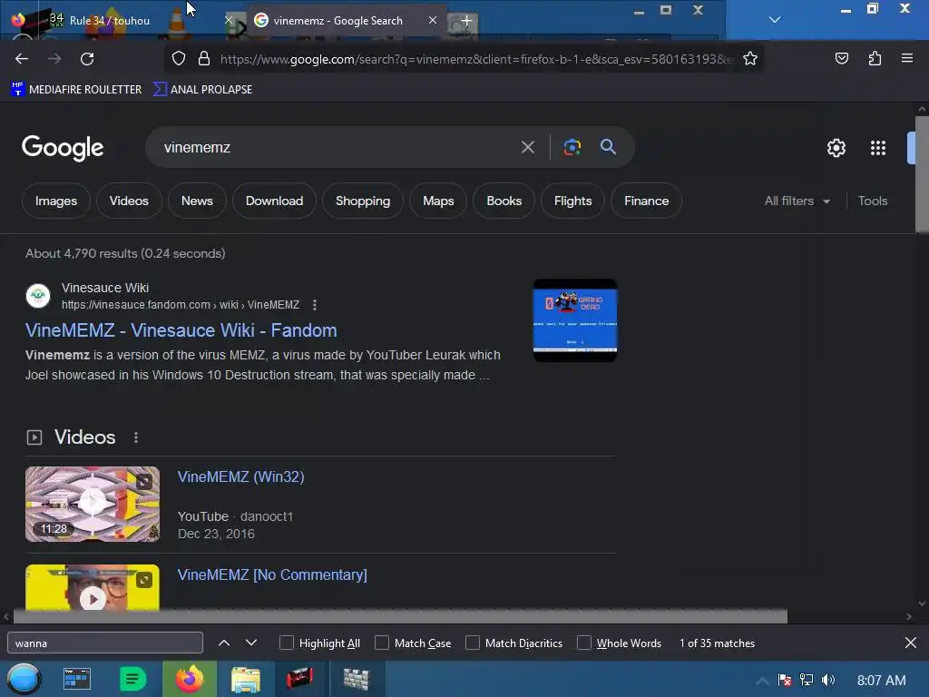Focus the find bar text field
This screenshot has height=697, width=929.
(x=105, y=643)
